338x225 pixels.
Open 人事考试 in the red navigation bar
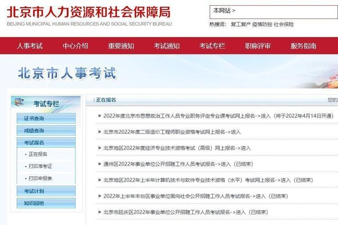30,46
